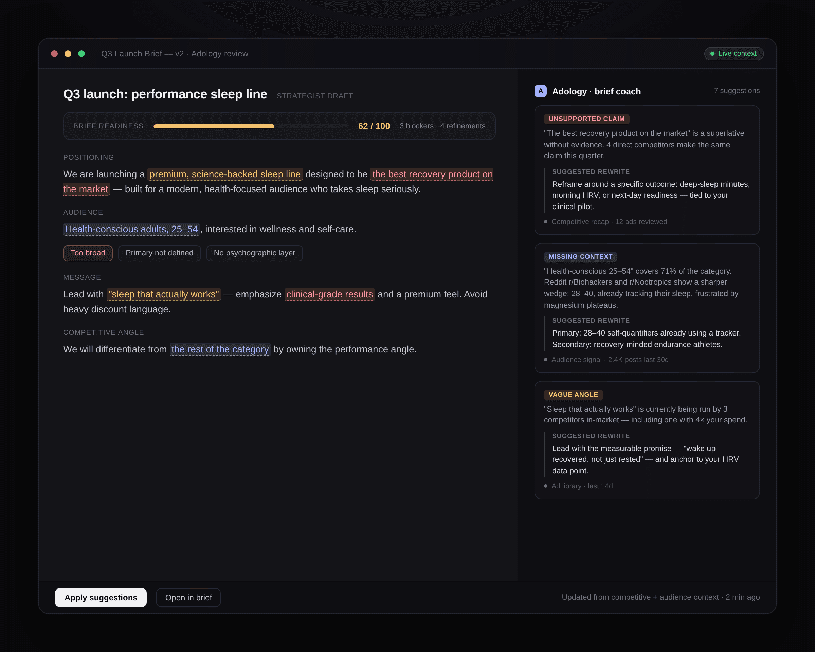Click the red window close dot
This screenshot has width=815, height=652.
click(54, 54)
